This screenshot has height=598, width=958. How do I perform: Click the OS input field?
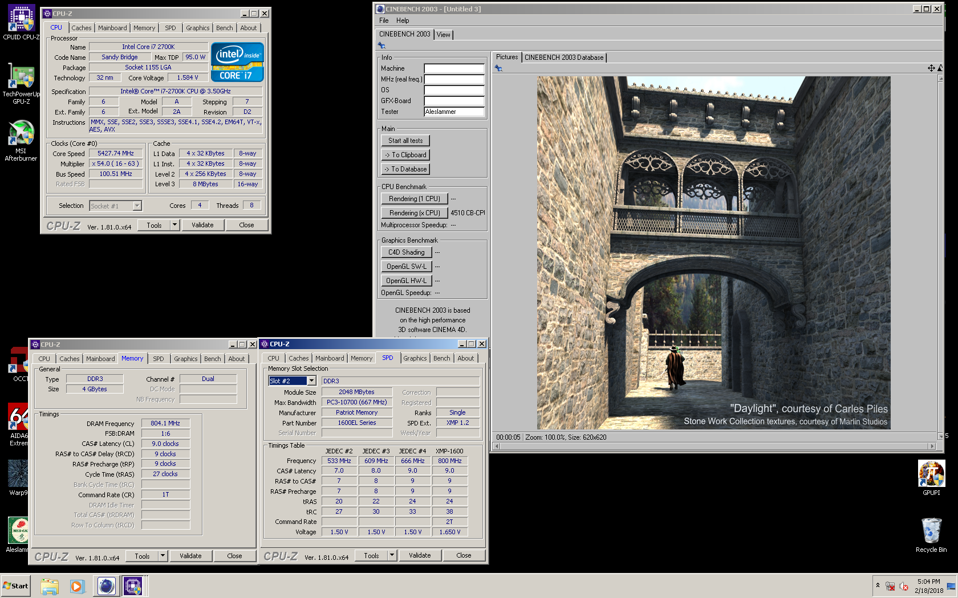click(x=454, y=90)
